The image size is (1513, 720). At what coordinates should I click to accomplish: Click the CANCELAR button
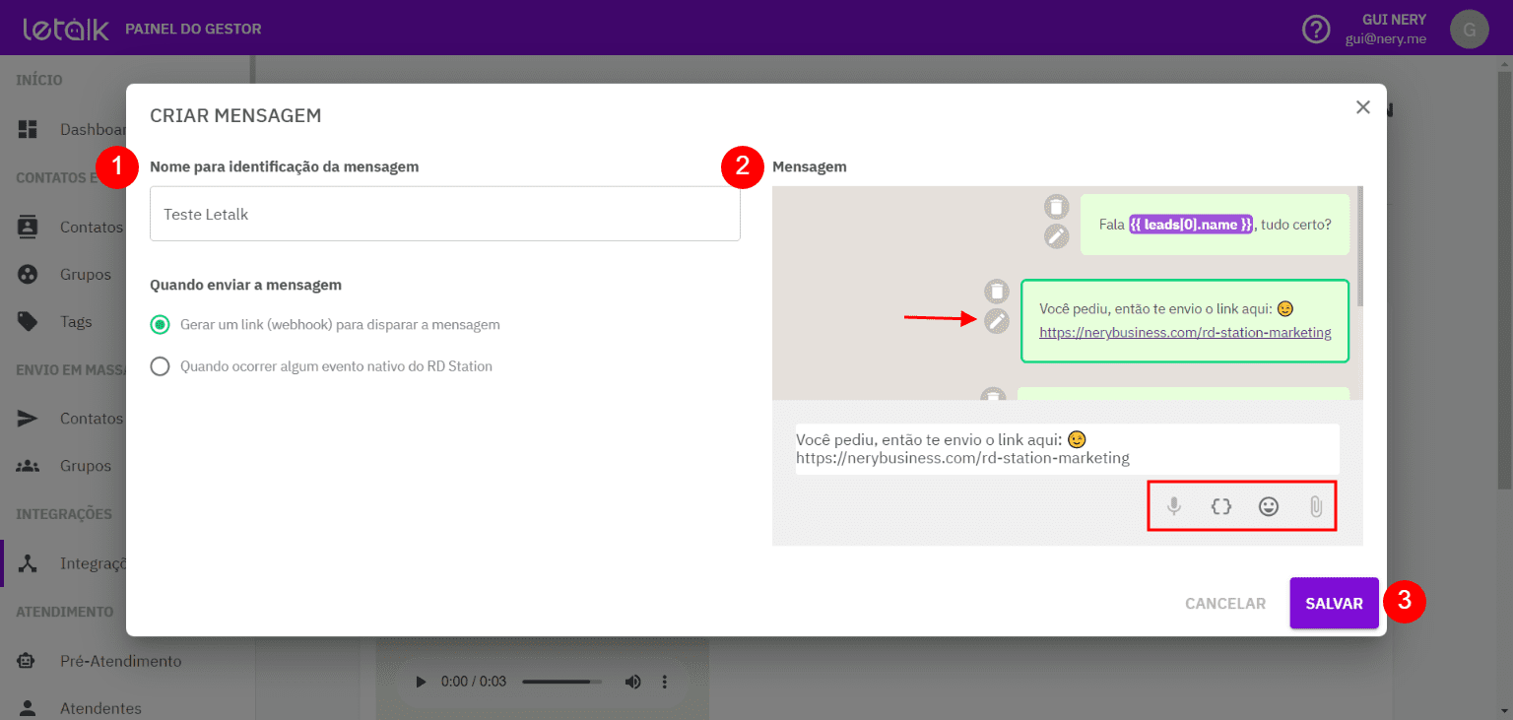coord(1224,603)
